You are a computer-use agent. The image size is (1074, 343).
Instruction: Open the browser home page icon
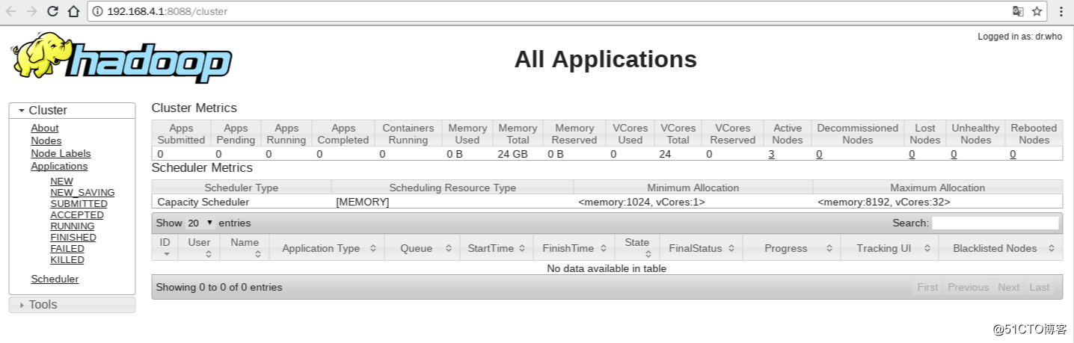73,11
